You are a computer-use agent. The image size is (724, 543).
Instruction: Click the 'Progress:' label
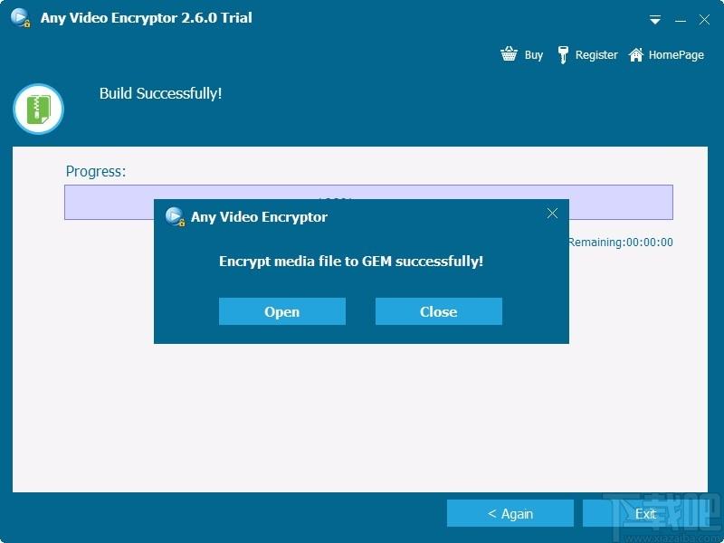96,171
